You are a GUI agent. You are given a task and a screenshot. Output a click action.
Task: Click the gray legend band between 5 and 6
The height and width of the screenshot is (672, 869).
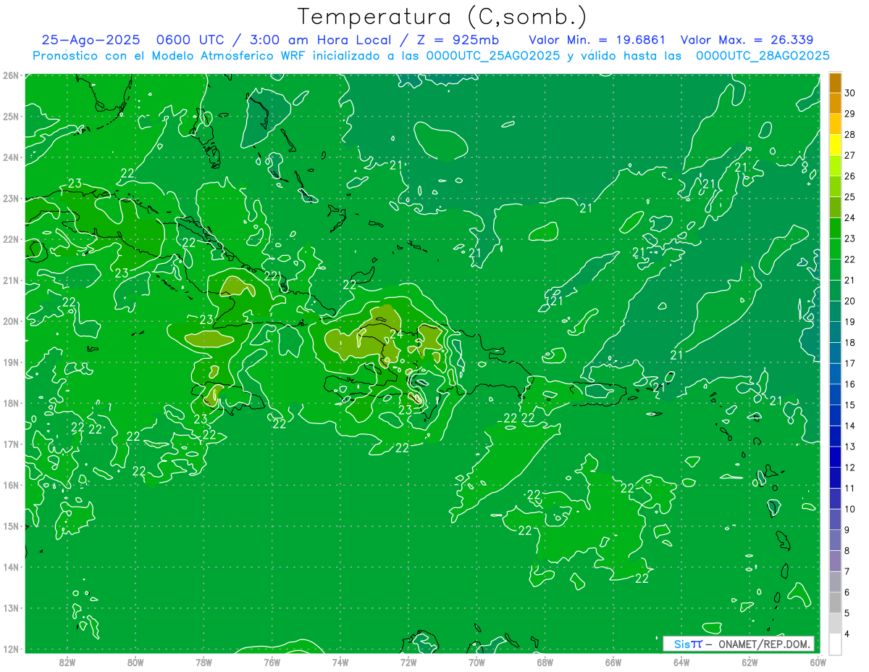pyautogui.click(x=835, y=602)
